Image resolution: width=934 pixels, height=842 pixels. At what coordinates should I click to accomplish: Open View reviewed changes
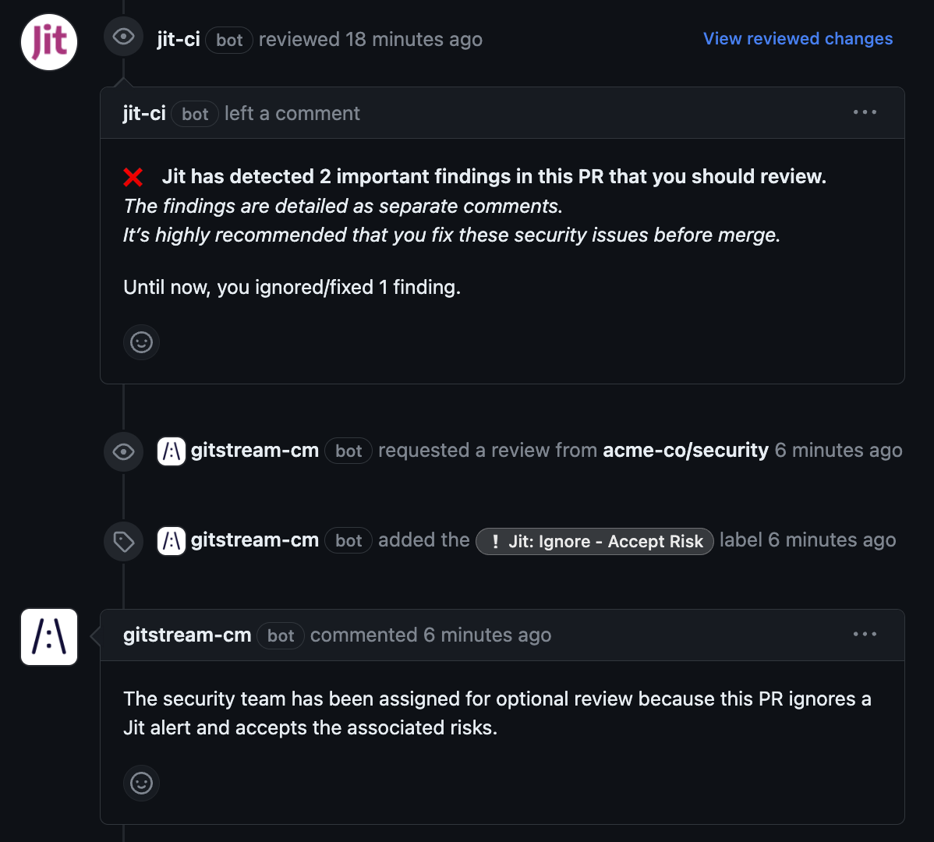point(798,38)
